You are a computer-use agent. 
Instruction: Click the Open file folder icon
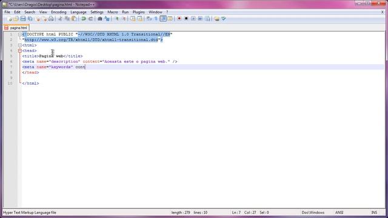coord(16,19)
